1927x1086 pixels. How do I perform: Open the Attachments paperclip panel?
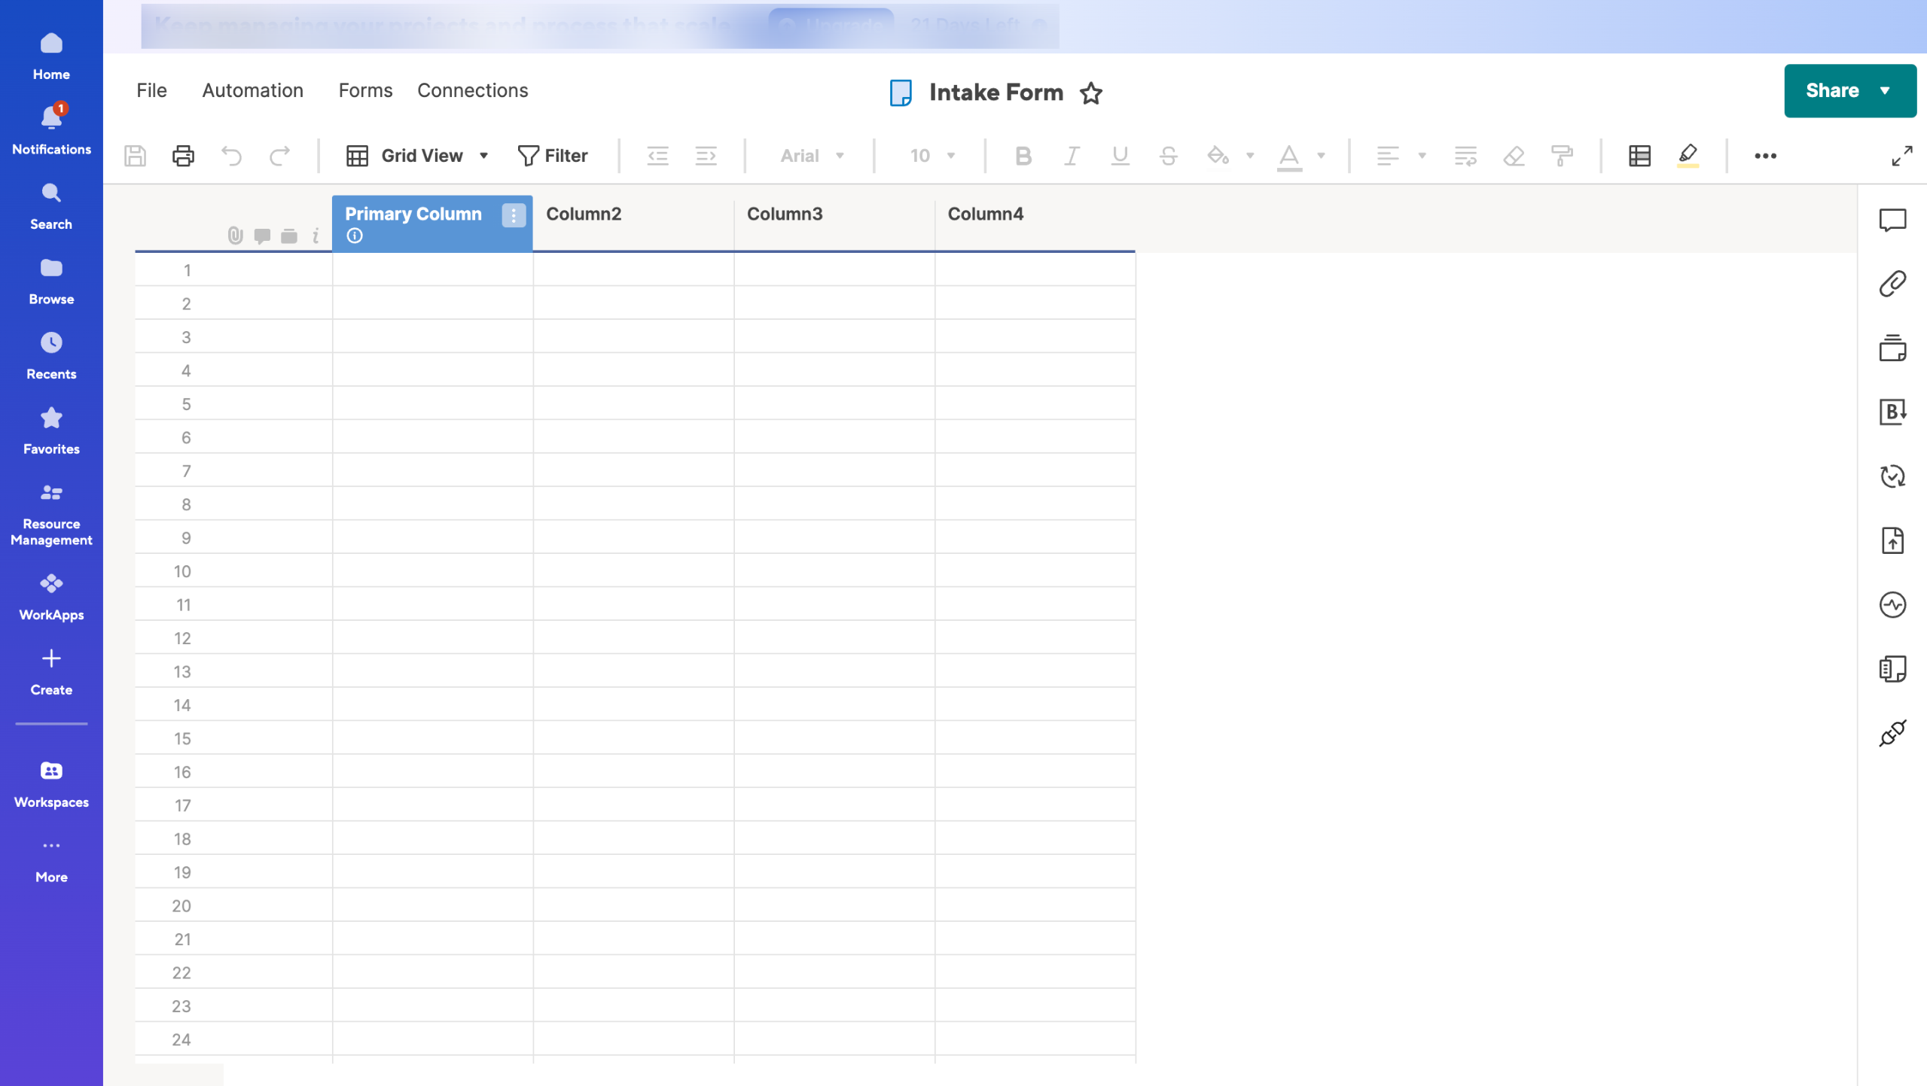click(x=1892, y=284)
